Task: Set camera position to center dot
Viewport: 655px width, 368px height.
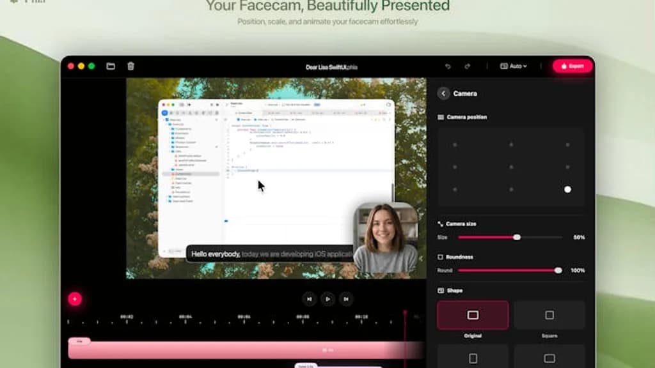Action: [x=511, y=167]
